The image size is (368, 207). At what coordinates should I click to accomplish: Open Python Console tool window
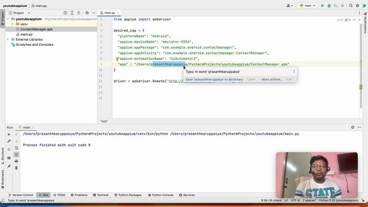click(161, 195)
